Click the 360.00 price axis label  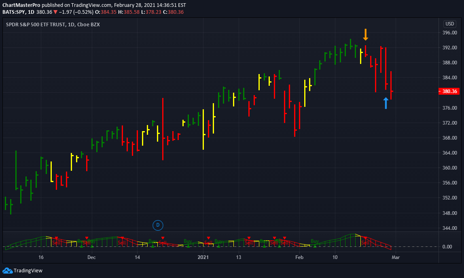pyautogui.click(x=449, y=168)
